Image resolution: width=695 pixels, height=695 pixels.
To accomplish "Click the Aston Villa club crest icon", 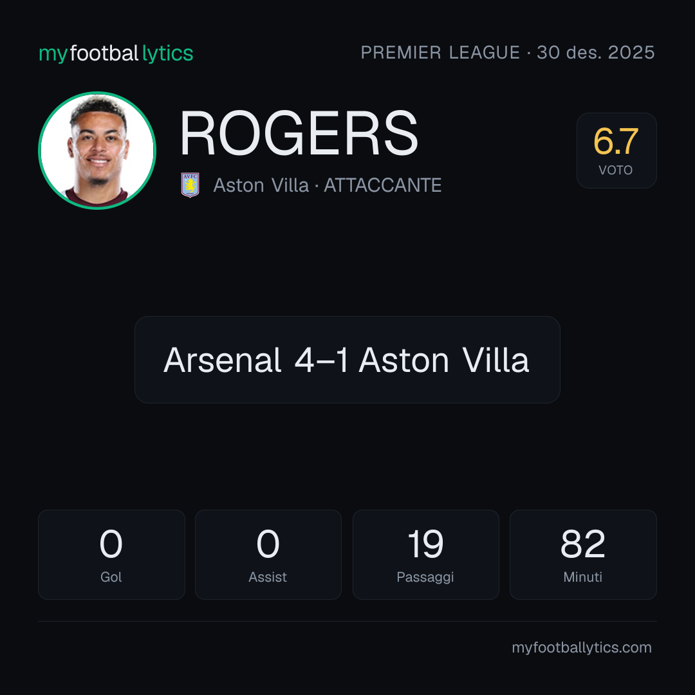I will pos(190,185).
